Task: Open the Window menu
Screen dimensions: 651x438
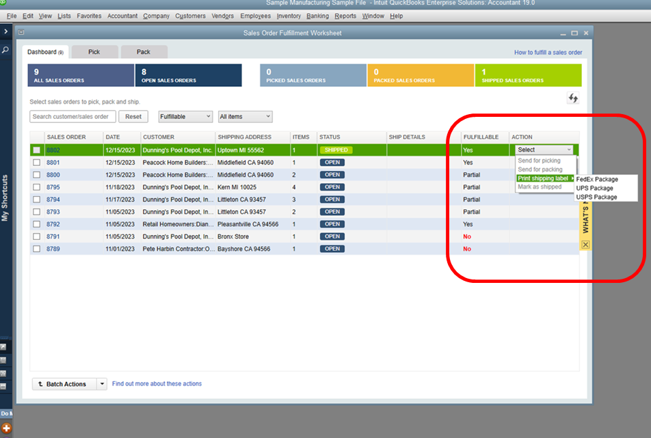Action: click(x=373, y=16)
